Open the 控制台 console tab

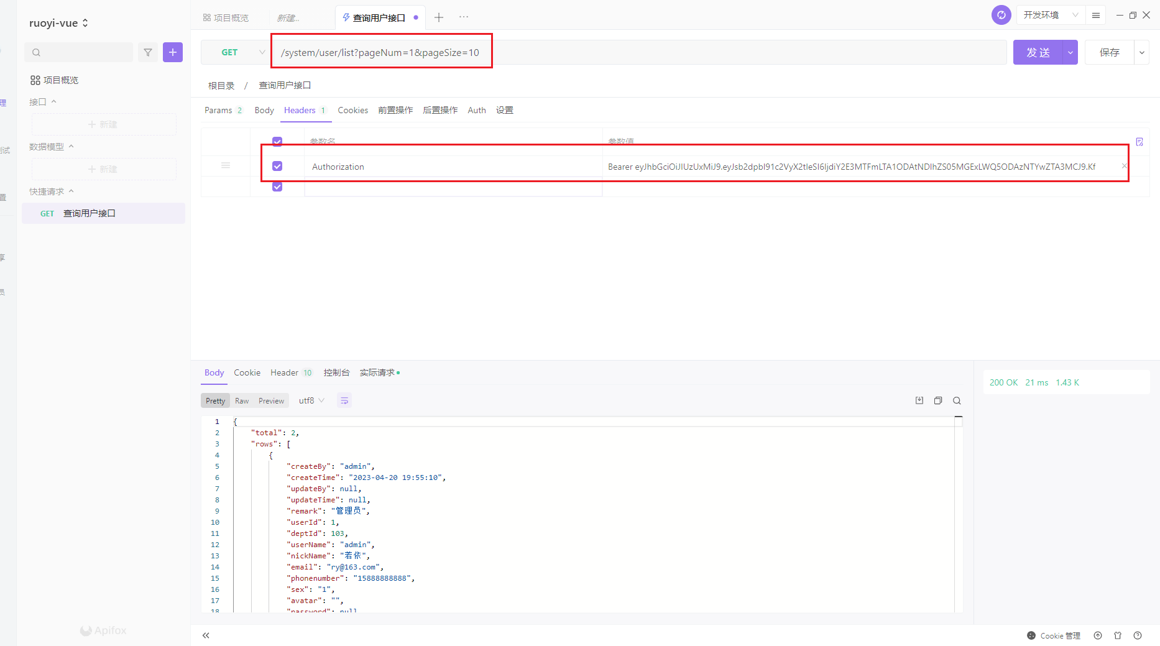pyautogui.click(x=336, y=372)
